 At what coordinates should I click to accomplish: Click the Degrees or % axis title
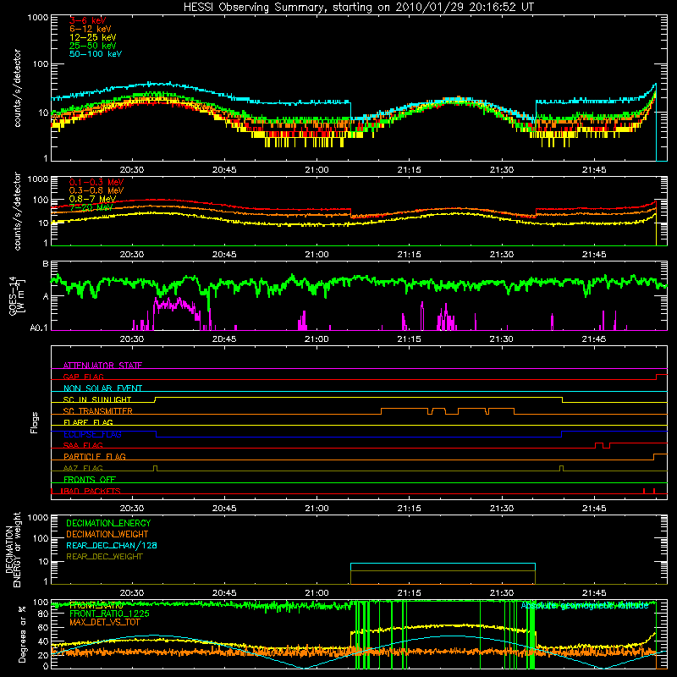pos(22,635)
